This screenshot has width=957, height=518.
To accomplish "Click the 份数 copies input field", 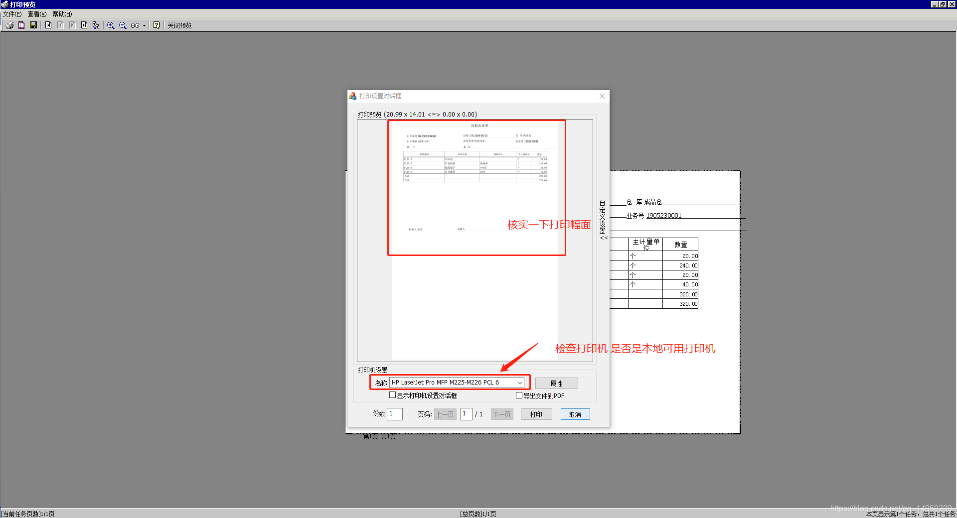I will pos(395,414).
